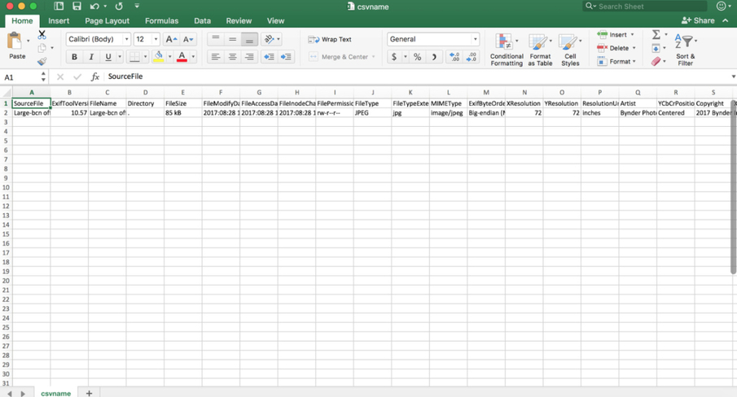The width and height of the screenshot is (737, 397).
Task: Align text to top
Action: [216, 38]
